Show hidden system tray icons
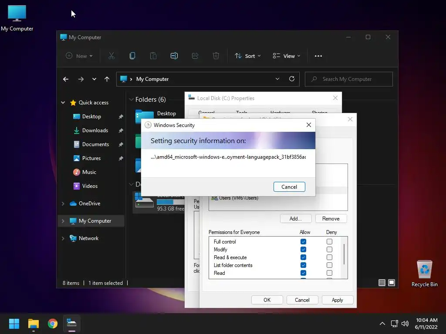Viewport: 446px width, 334px height. tap(382, 324)
